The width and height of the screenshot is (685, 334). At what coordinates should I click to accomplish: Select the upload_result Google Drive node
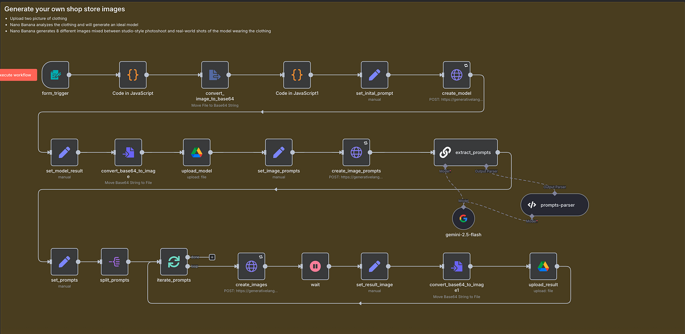point(543,266)
